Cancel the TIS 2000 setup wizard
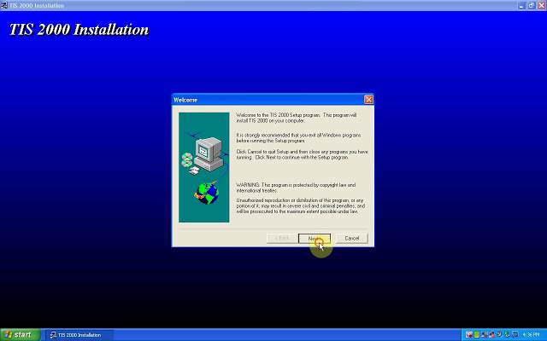The width and height of the screenshot is (547, 341). [x=351, y=239]
